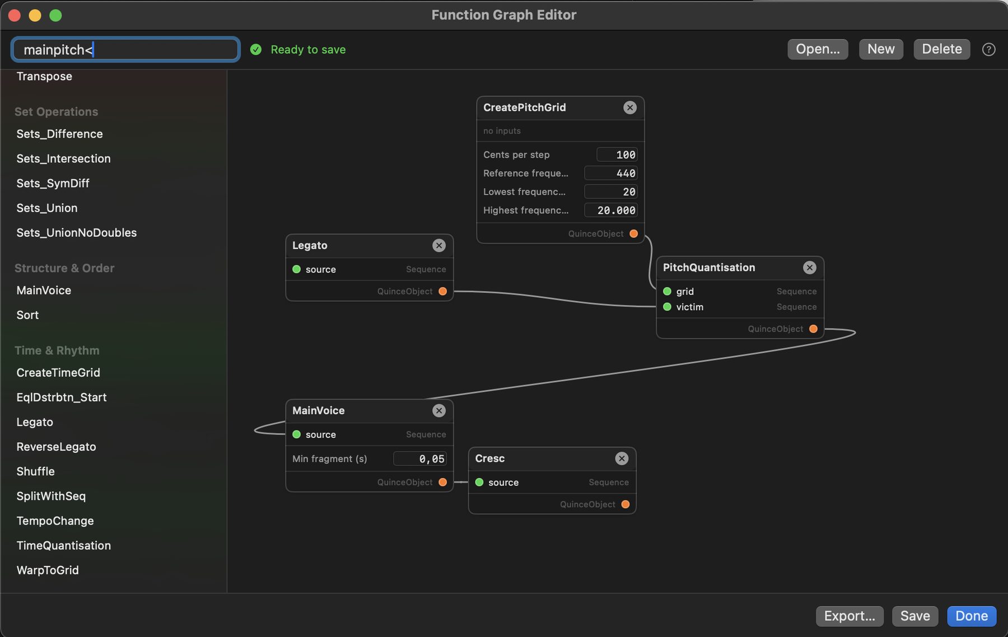This screenshot has width=1008, height=637.
Task: Click the MainVoice orange output port
Action: pyautogui.click(x=442, y=482)
